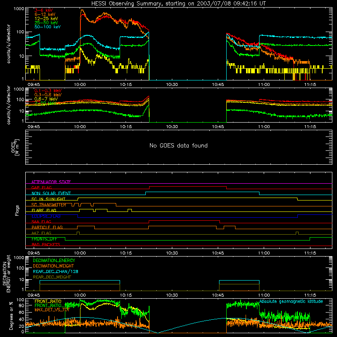
Task: Click the 09:45 tick label under keV panel
Action: point(34,85)
